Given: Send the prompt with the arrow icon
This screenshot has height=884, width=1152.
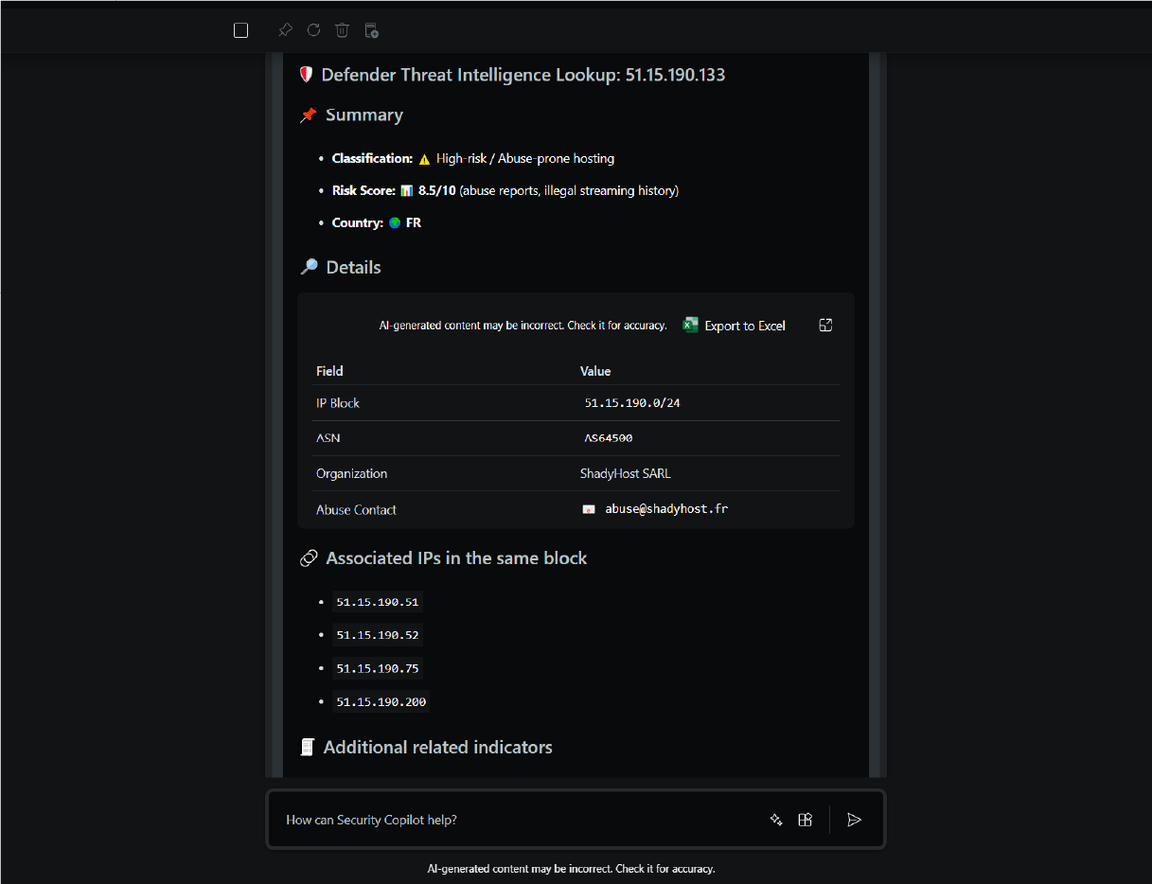Looking at the screenshot, I should pyautogui.click(x=854, y=820).
